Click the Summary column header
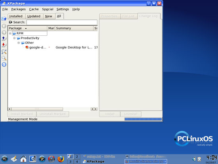Screen dimensions: 218x164 tap(74, 28)
